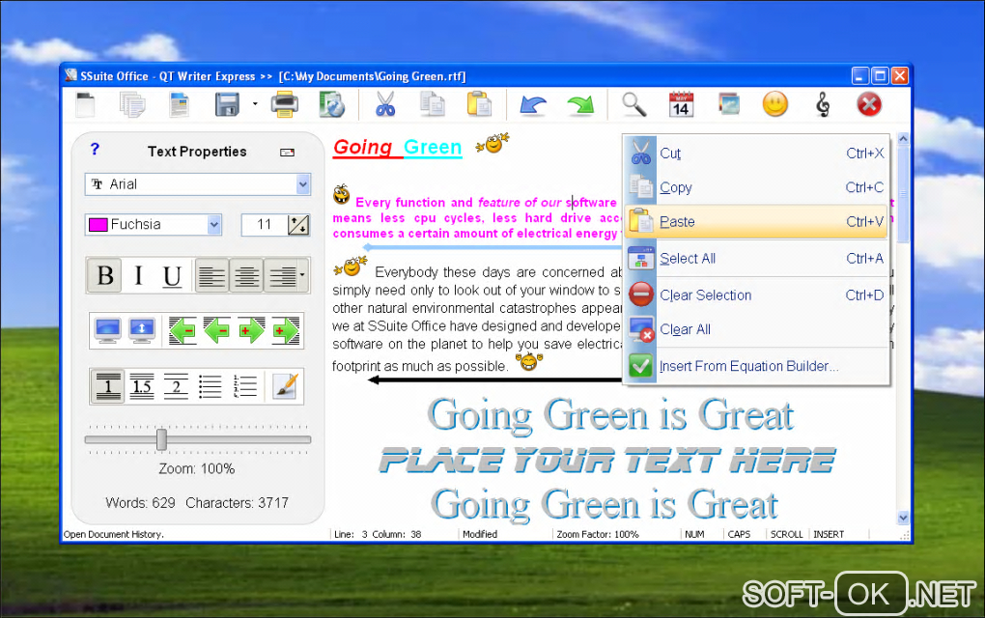Image resolution: width=985 pixels, height=618 pixels.
Task: Click the fuchsia color swatch
Action: [x=98, y=225]
